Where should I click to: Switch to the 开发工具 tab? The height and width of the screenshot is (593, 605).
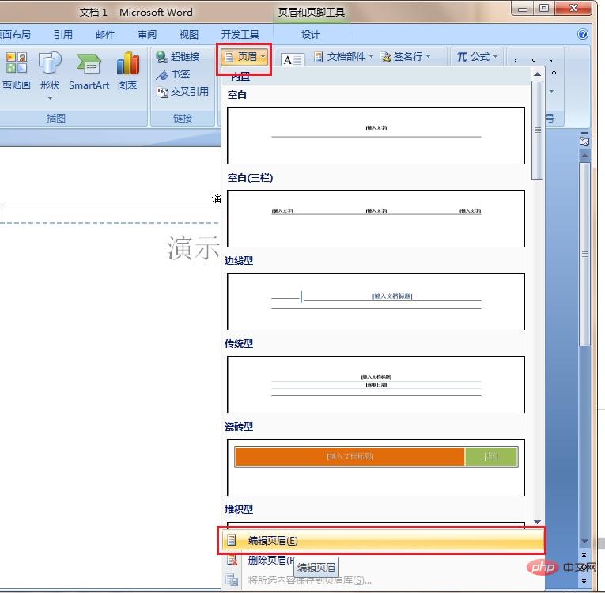coord(240,35)
